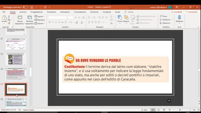Click the Cut scissors icon
Screen dimensions: 201x113
(x=9, y=17)
